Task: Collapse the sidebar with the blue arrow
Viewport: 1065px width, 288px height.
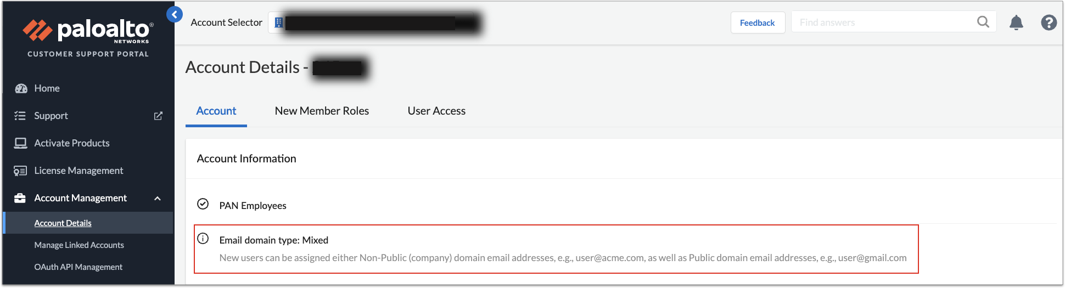Action: (175, 15)
